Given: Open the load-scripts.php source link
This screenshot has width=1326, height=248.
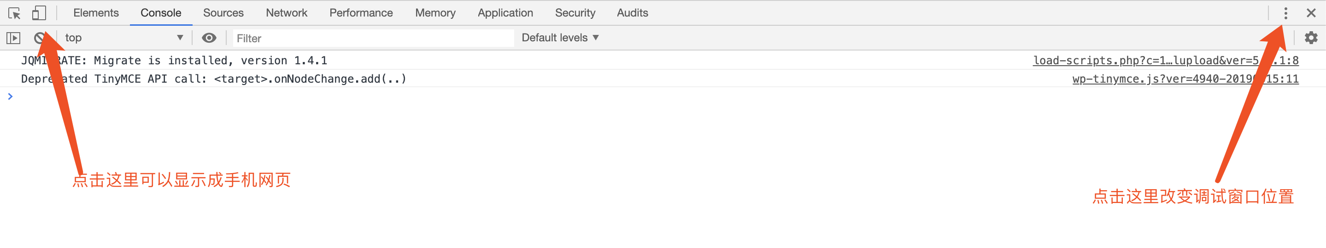Looking at the screenshot, I should click(1165, 61).
